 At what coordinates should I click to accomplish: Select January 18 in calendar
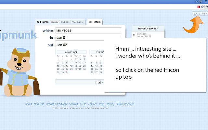71,66
